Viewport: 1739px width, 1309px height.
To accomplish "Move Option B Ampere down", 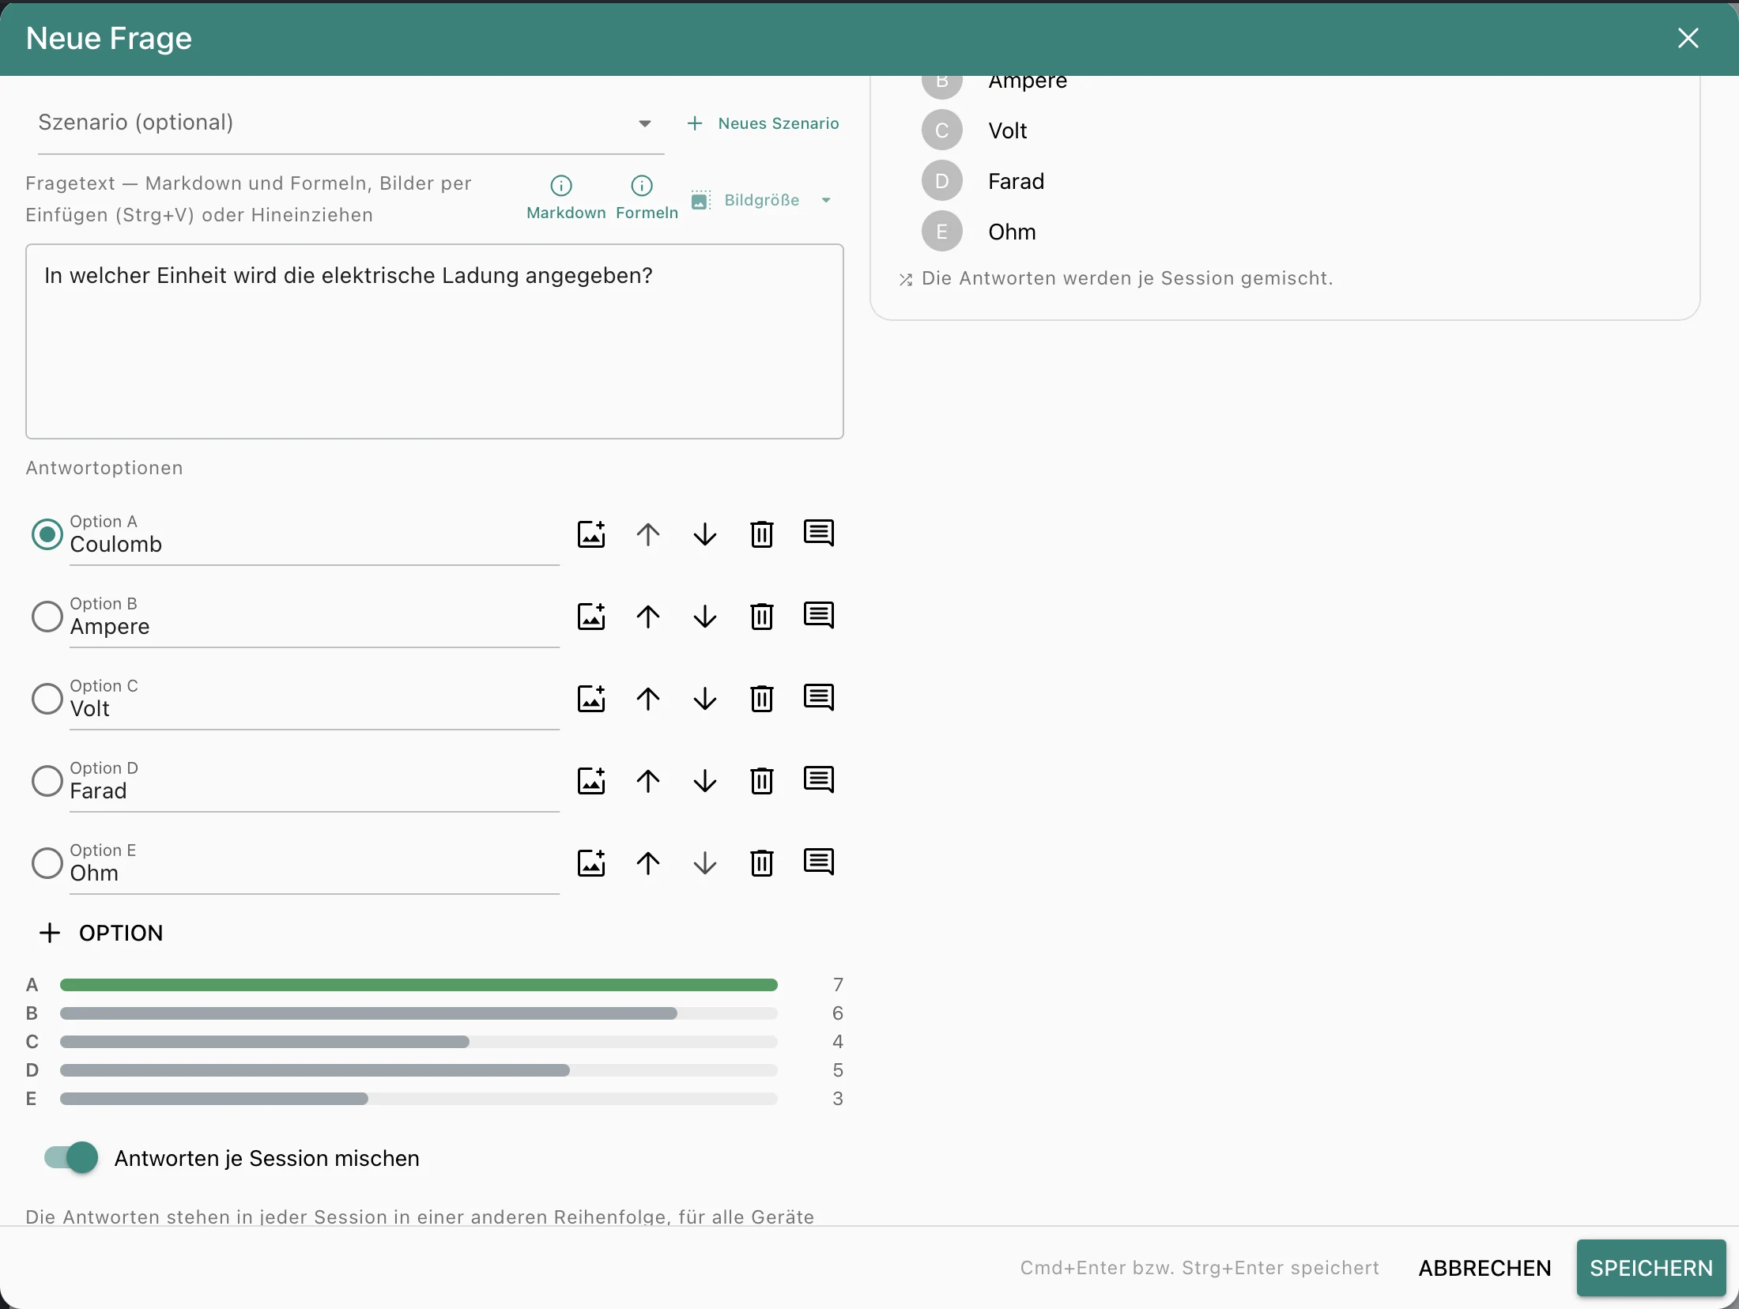I will (705, 617).
